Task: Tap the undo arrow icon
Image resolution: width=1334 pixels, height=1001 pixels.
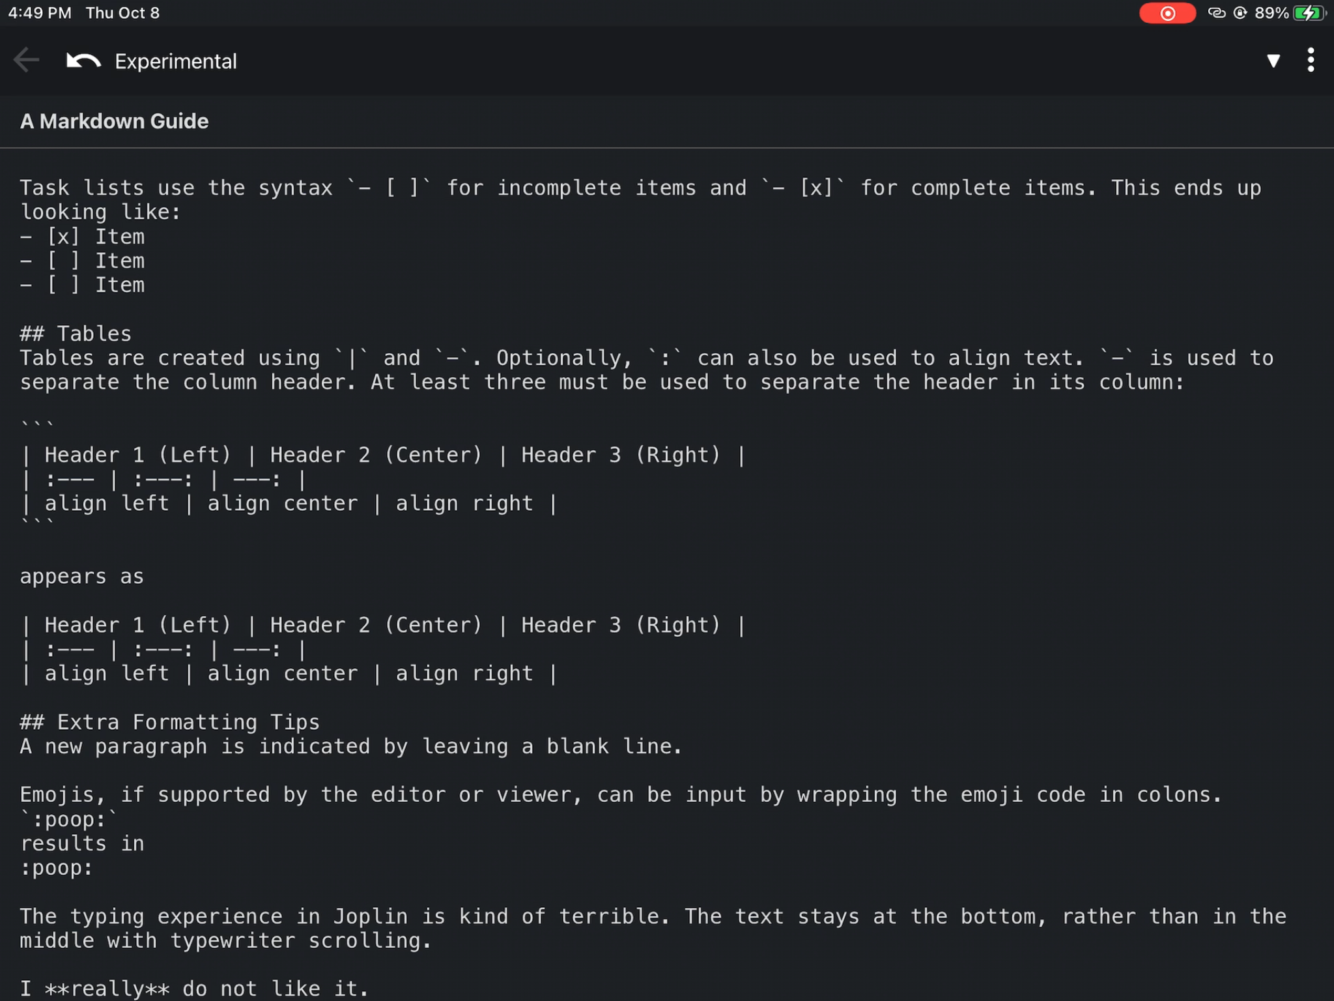Action: 83,61
